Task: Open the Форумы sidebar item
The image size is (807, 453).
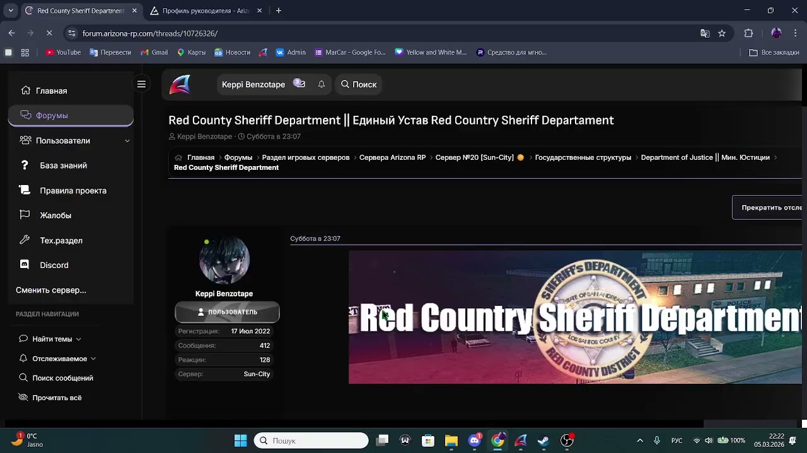Action: tap(71, 115)
